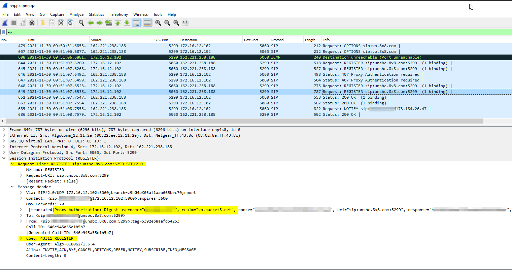Click the sip display filter field
This screenshot has width=512, height=270.
[x=236, y=32]
